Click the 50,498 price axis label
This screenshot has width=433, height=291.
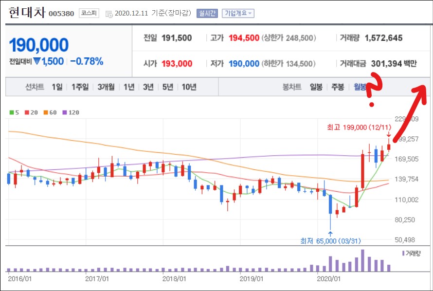click(x=405, y=240)
